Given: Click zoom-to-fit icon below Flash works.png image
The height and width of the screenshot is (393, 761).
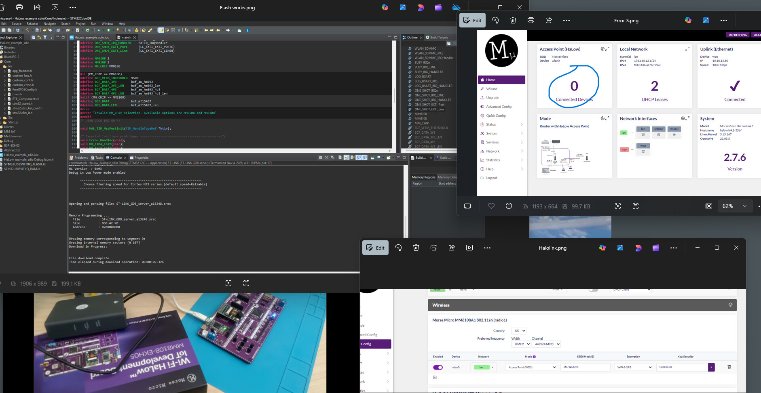Looking at the screenshot, I should (228, 284).
